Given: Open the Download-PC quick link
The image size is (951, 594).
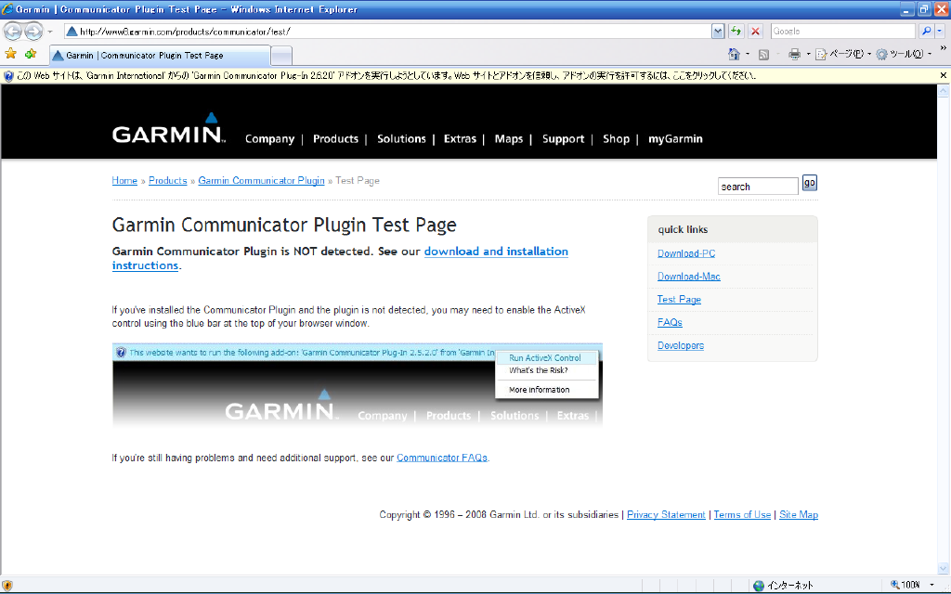Looking at the screenshot, I should click(x=686, y=253).
